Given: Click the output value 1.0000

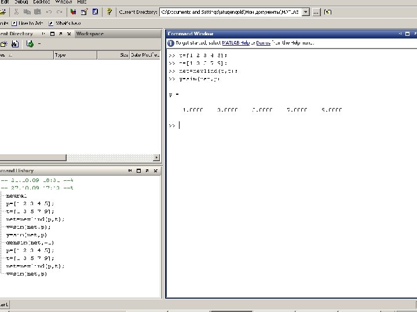Looking at the screenshot, I should pyautogui.click(x=193, y=110).
